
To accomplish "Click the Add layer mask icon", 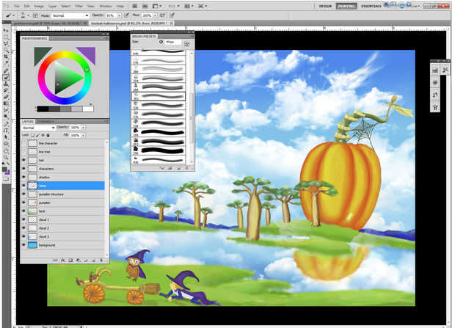I will pyautogui.click(x=70, y=260).
